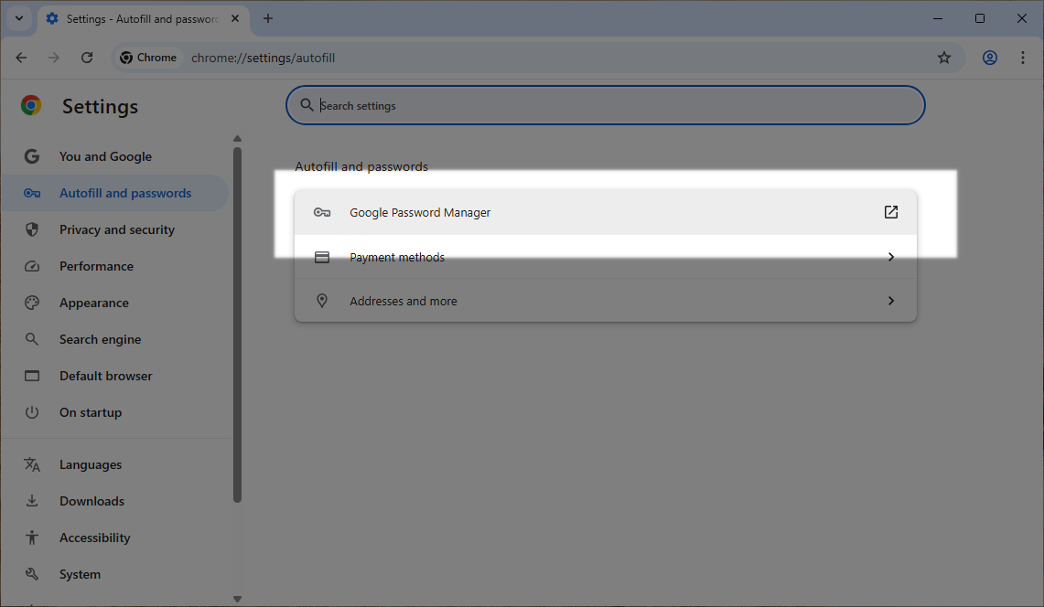Click the sidebar scrollbar thumb

click(x=237, y=325)
